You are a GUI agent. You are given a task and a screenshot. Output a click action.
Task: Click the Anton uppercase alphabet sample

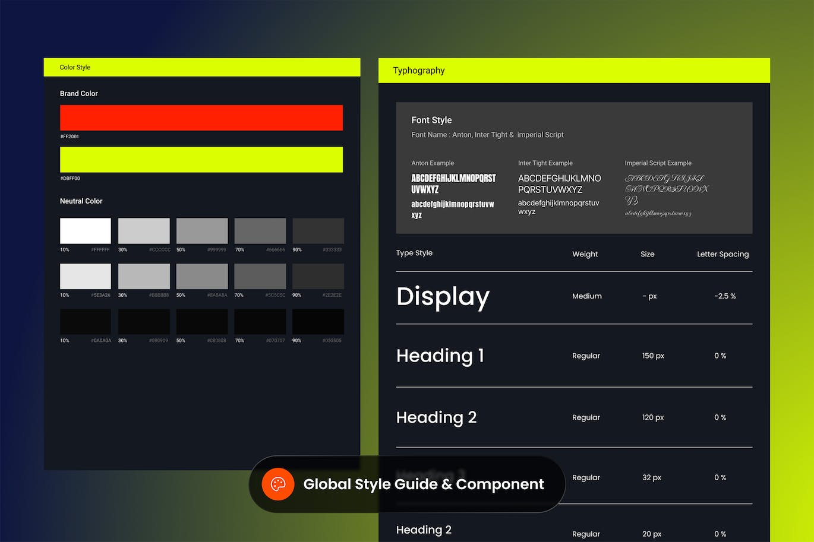pyautogui.click(x=453, y=183)
